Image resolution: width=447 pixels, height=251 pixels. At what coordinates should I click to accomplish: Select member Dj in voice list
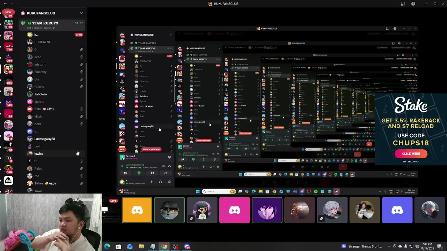[56, 50]
